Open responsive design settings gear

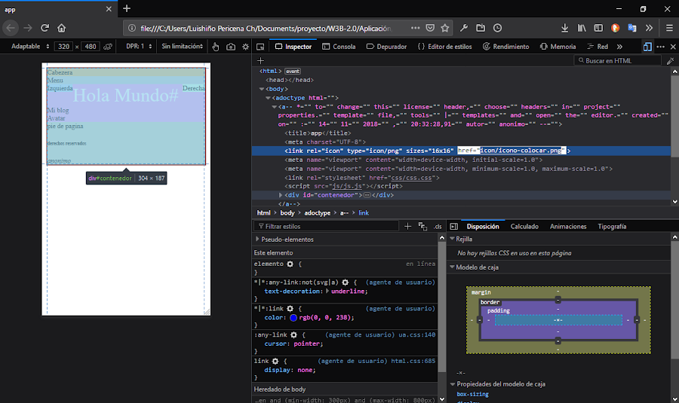(245, 47)
